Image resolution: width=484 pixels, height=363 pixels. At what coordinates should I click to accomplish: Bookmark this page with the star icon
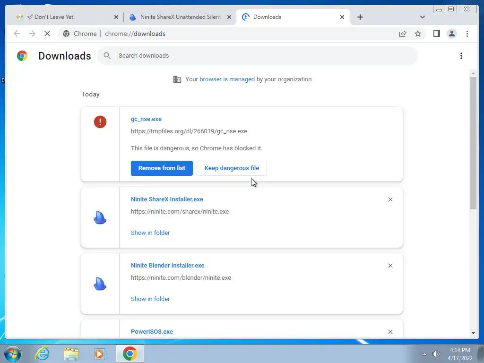click(418, 34)
